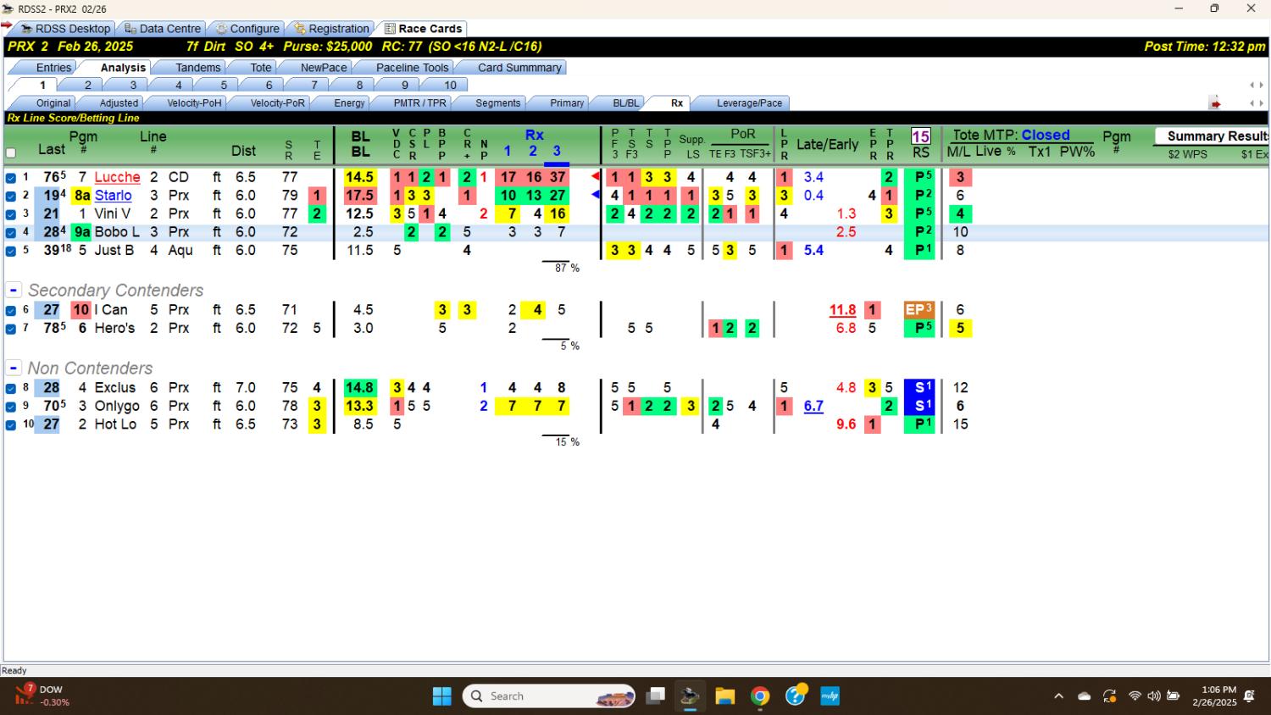Image resolution: width=1271 pixels, height=715 pixels.
Task: Open Task View on the taskbar
Action: coord(655,696)
